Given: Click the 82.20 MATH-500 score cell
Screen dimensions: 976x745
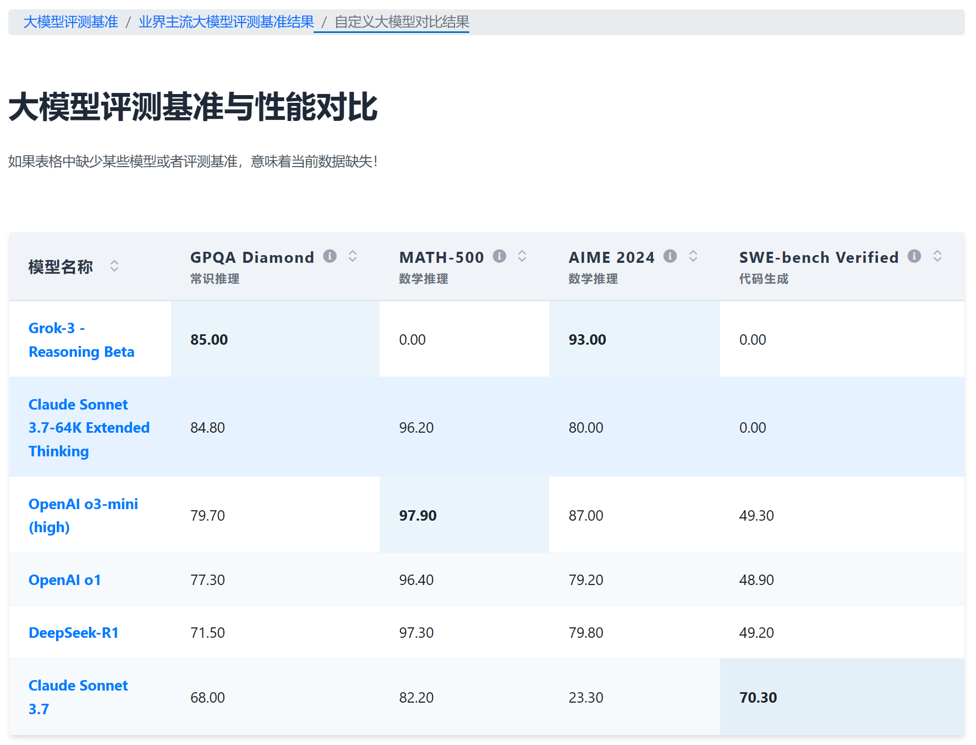Looking at the screenshot, I should [x=464, y=697].
